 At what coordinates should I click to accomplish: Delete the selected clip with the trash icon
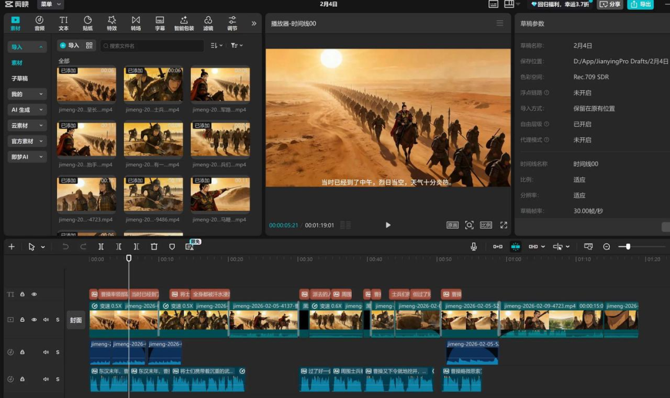pyautogui.click(x=154, y=246)
